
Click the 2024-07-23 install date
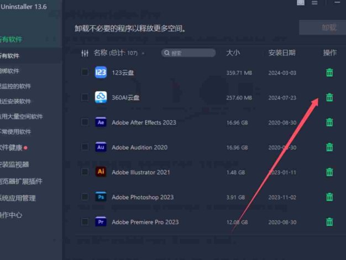(282, 97)
